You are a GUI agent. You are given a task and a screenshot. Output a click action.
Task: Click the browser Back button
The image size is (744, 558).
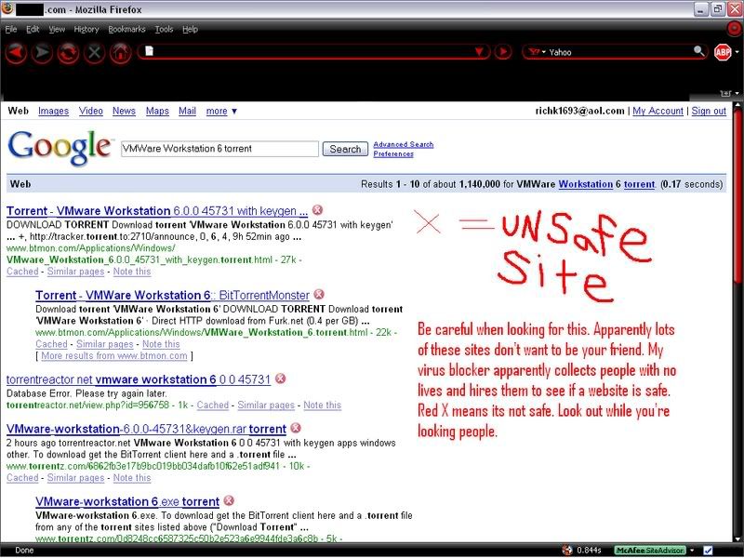[17, 52]
